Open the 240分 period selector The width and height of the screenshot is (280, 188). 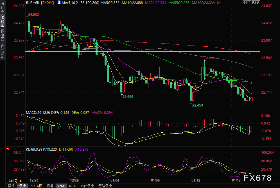pos(15,181)
